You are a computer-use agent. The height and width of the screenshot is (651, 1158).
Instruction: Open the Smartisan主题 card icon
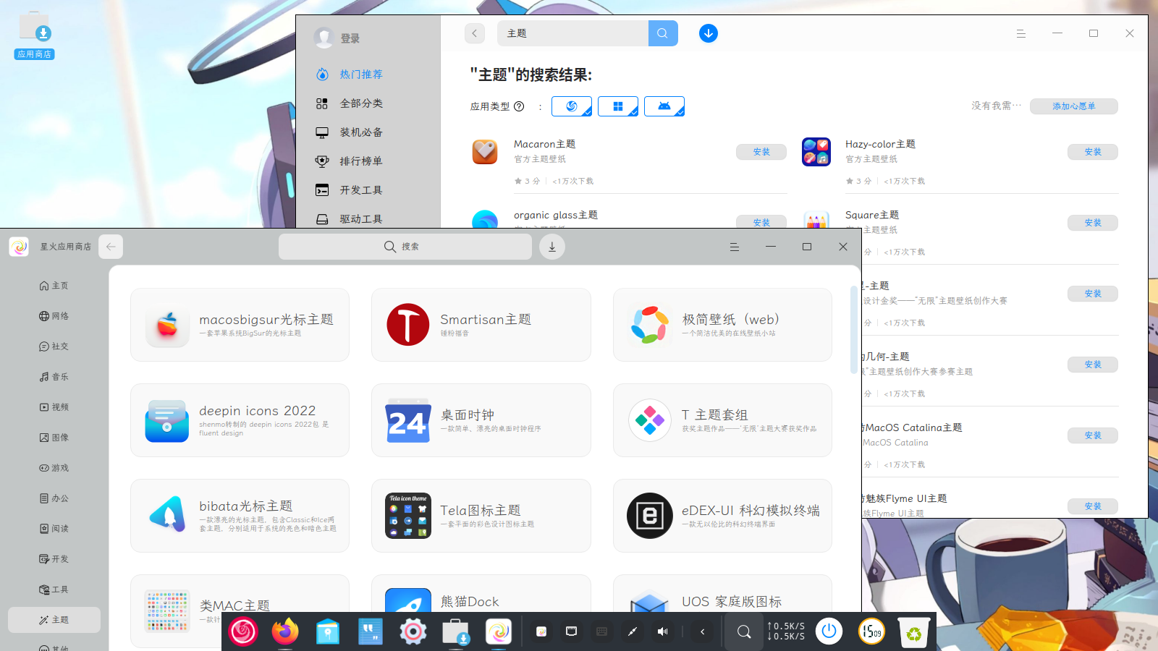tap(408, 325)
